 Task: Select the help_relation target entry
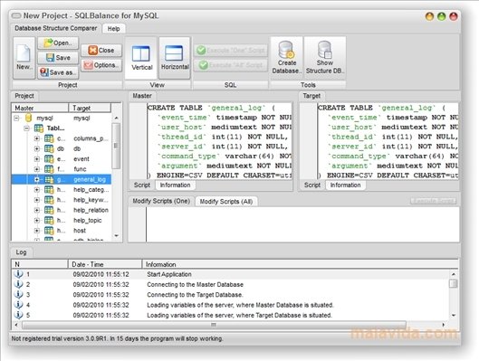pos(91,210)
